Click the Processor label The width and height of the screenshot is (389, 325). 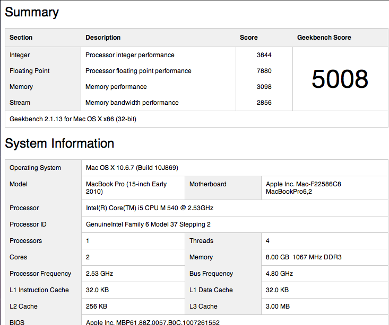point(24,208)
